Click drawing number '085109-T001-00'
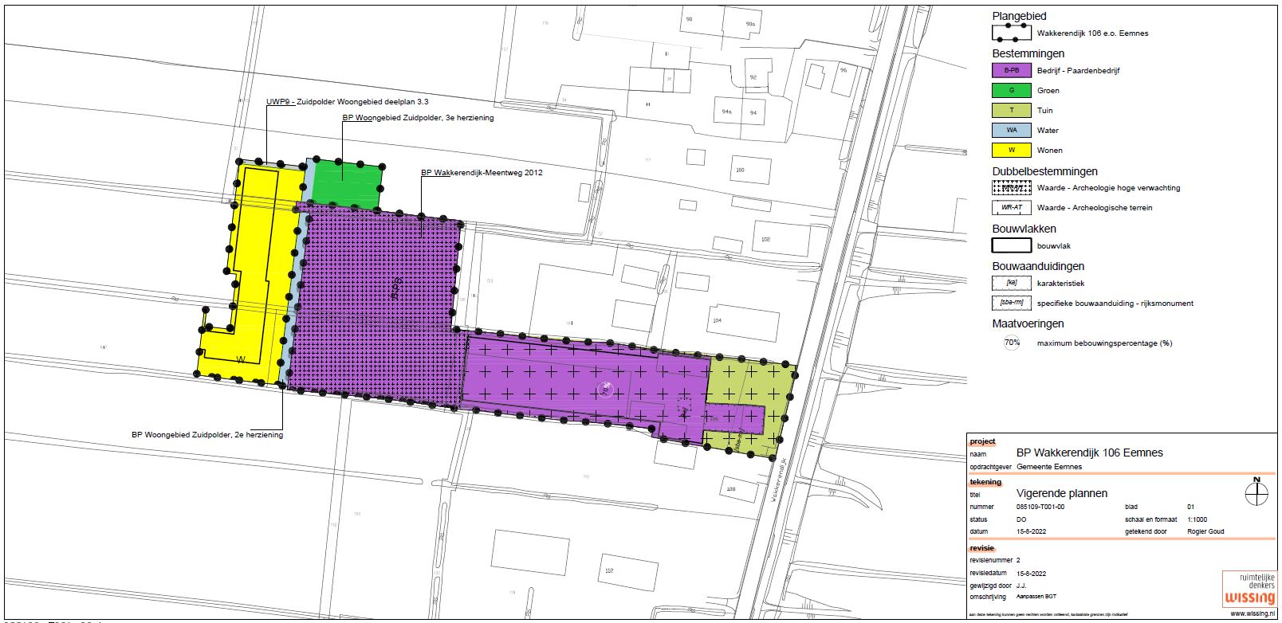 pos(1040,507)
